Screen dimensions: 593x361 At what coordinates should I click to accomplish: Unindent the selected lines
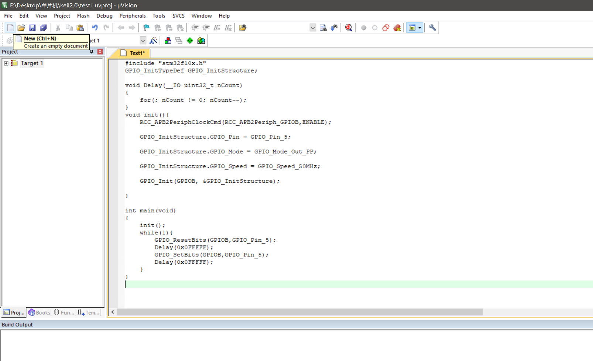click(x=206, y=28)
